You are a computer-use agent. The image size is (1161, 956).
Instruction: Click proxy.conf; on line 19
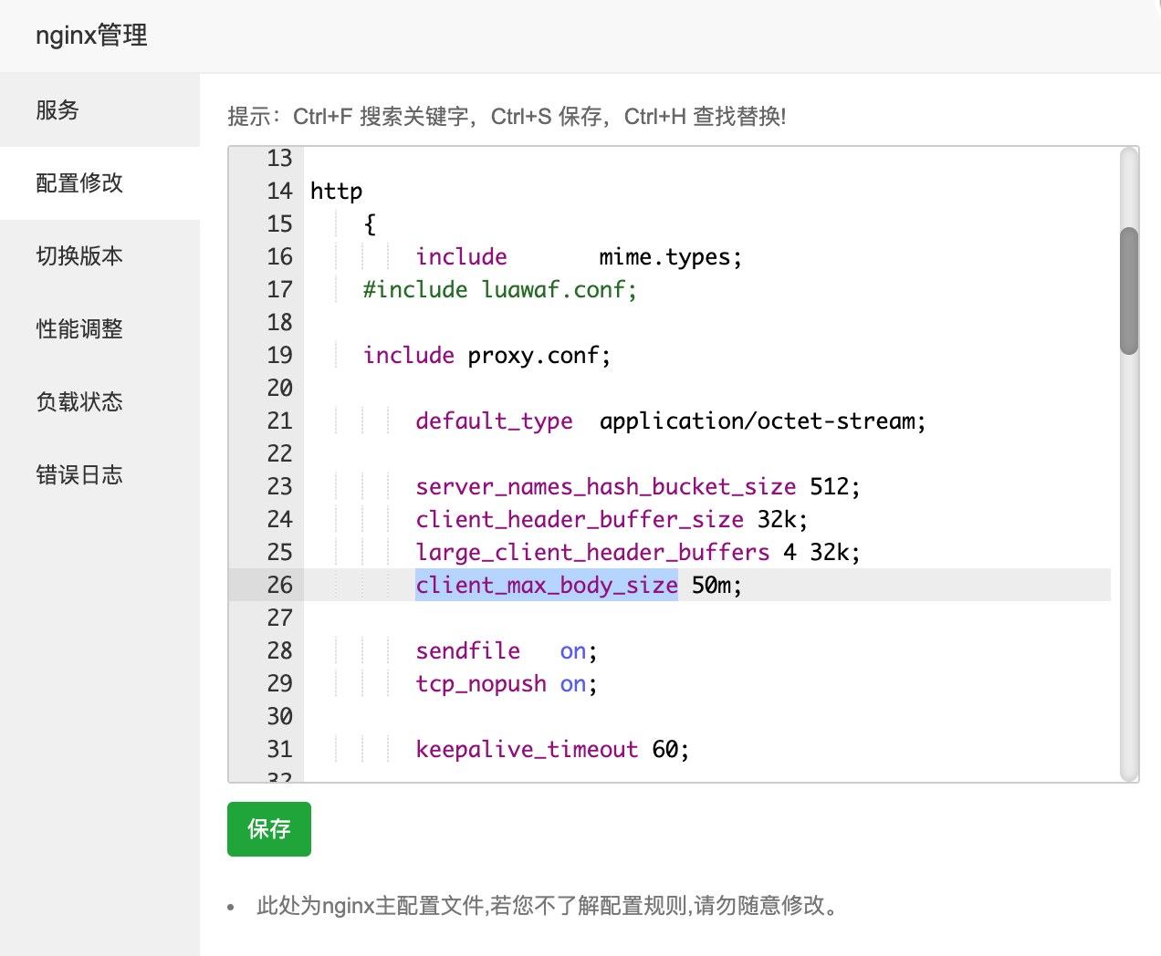pos(539,356)
